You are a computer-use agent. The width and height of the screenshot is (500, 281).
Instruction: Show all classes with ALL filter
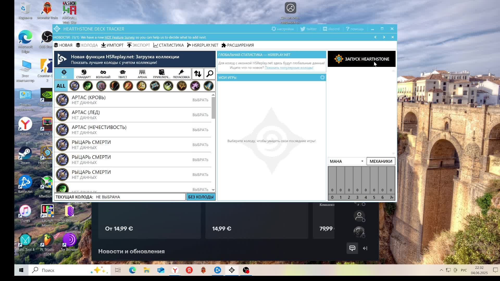[x=61, y=86]
